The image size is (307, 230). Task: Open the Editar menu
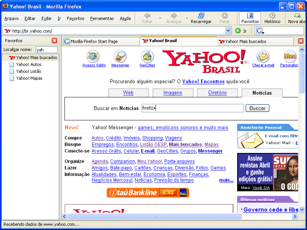(30, 18)
